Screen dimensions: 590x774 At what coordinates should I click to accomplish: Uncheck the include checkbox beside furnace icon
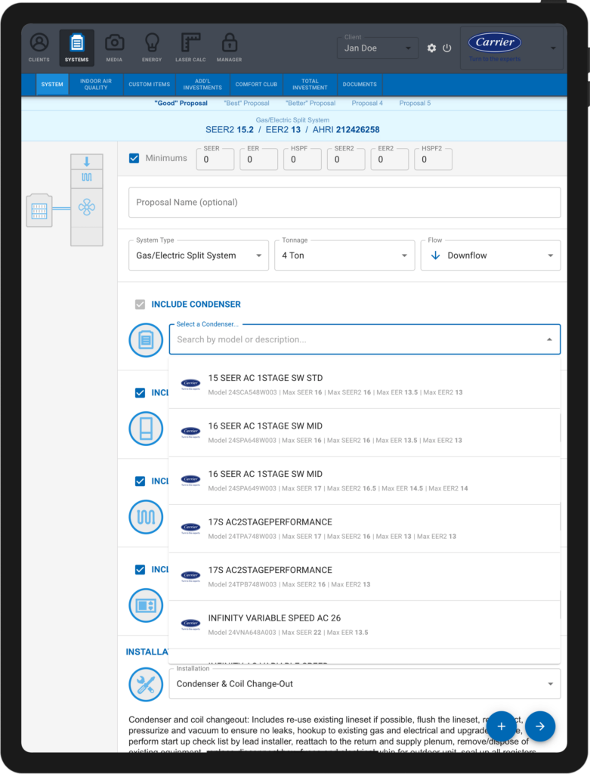[x=140, y=392]
